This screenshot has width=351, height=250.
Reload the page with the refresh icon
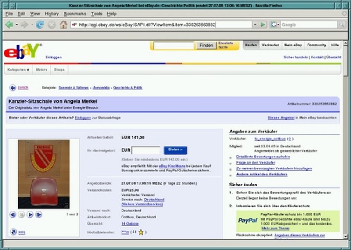[40, 25]
